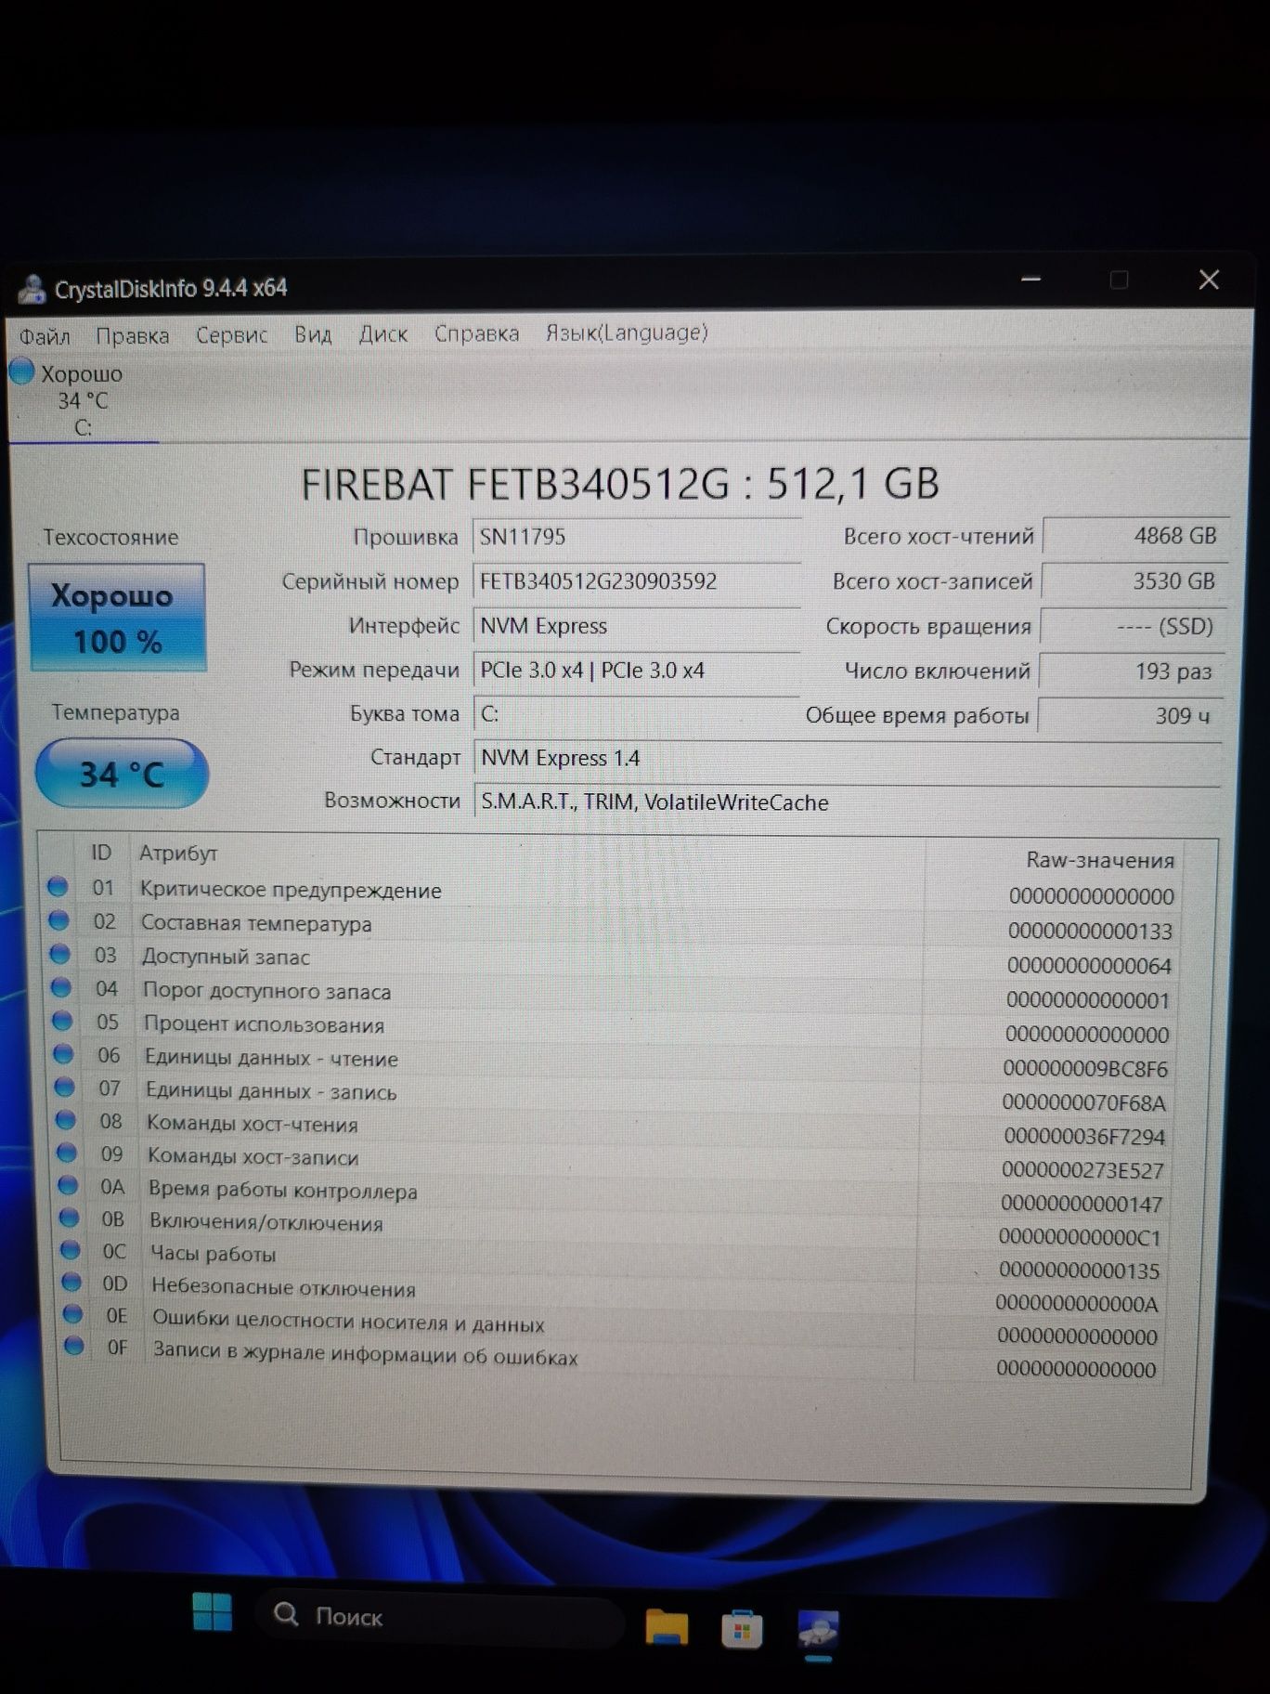
Task: Click the status dot for attribute 03
Action: (x=59, y=954)
